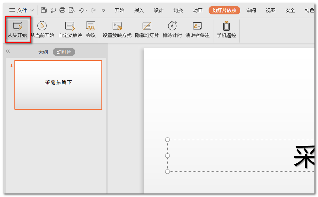Expand the 文件 dropdown arrow
The width and height of the screenshot is (318, 197).
[32, 10]
